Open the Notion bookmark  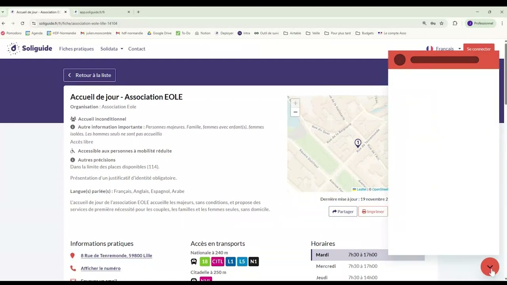pos(202,33)
